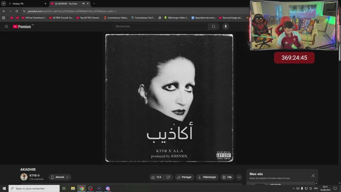Open the 20 FREE Smooth Tra... bookmark

pos(61,18)
